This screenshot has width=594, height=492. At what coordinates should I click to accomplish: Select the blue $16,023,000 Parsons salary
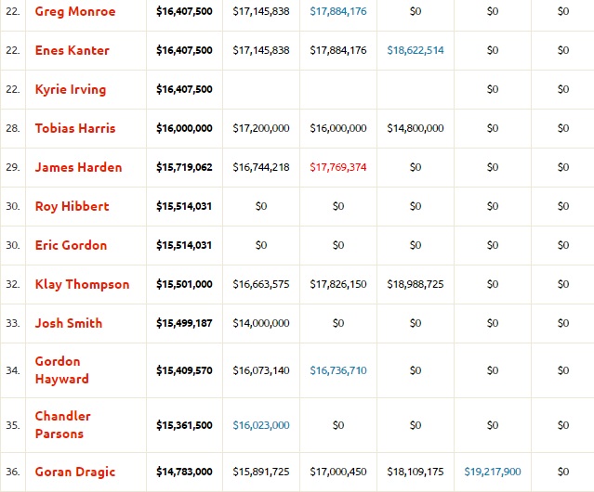point(261,424)
